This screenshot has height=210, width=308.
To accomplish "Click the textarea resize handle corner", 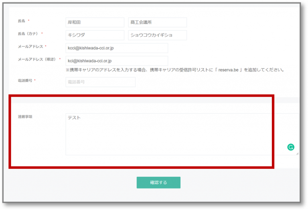I will point(297,153).
